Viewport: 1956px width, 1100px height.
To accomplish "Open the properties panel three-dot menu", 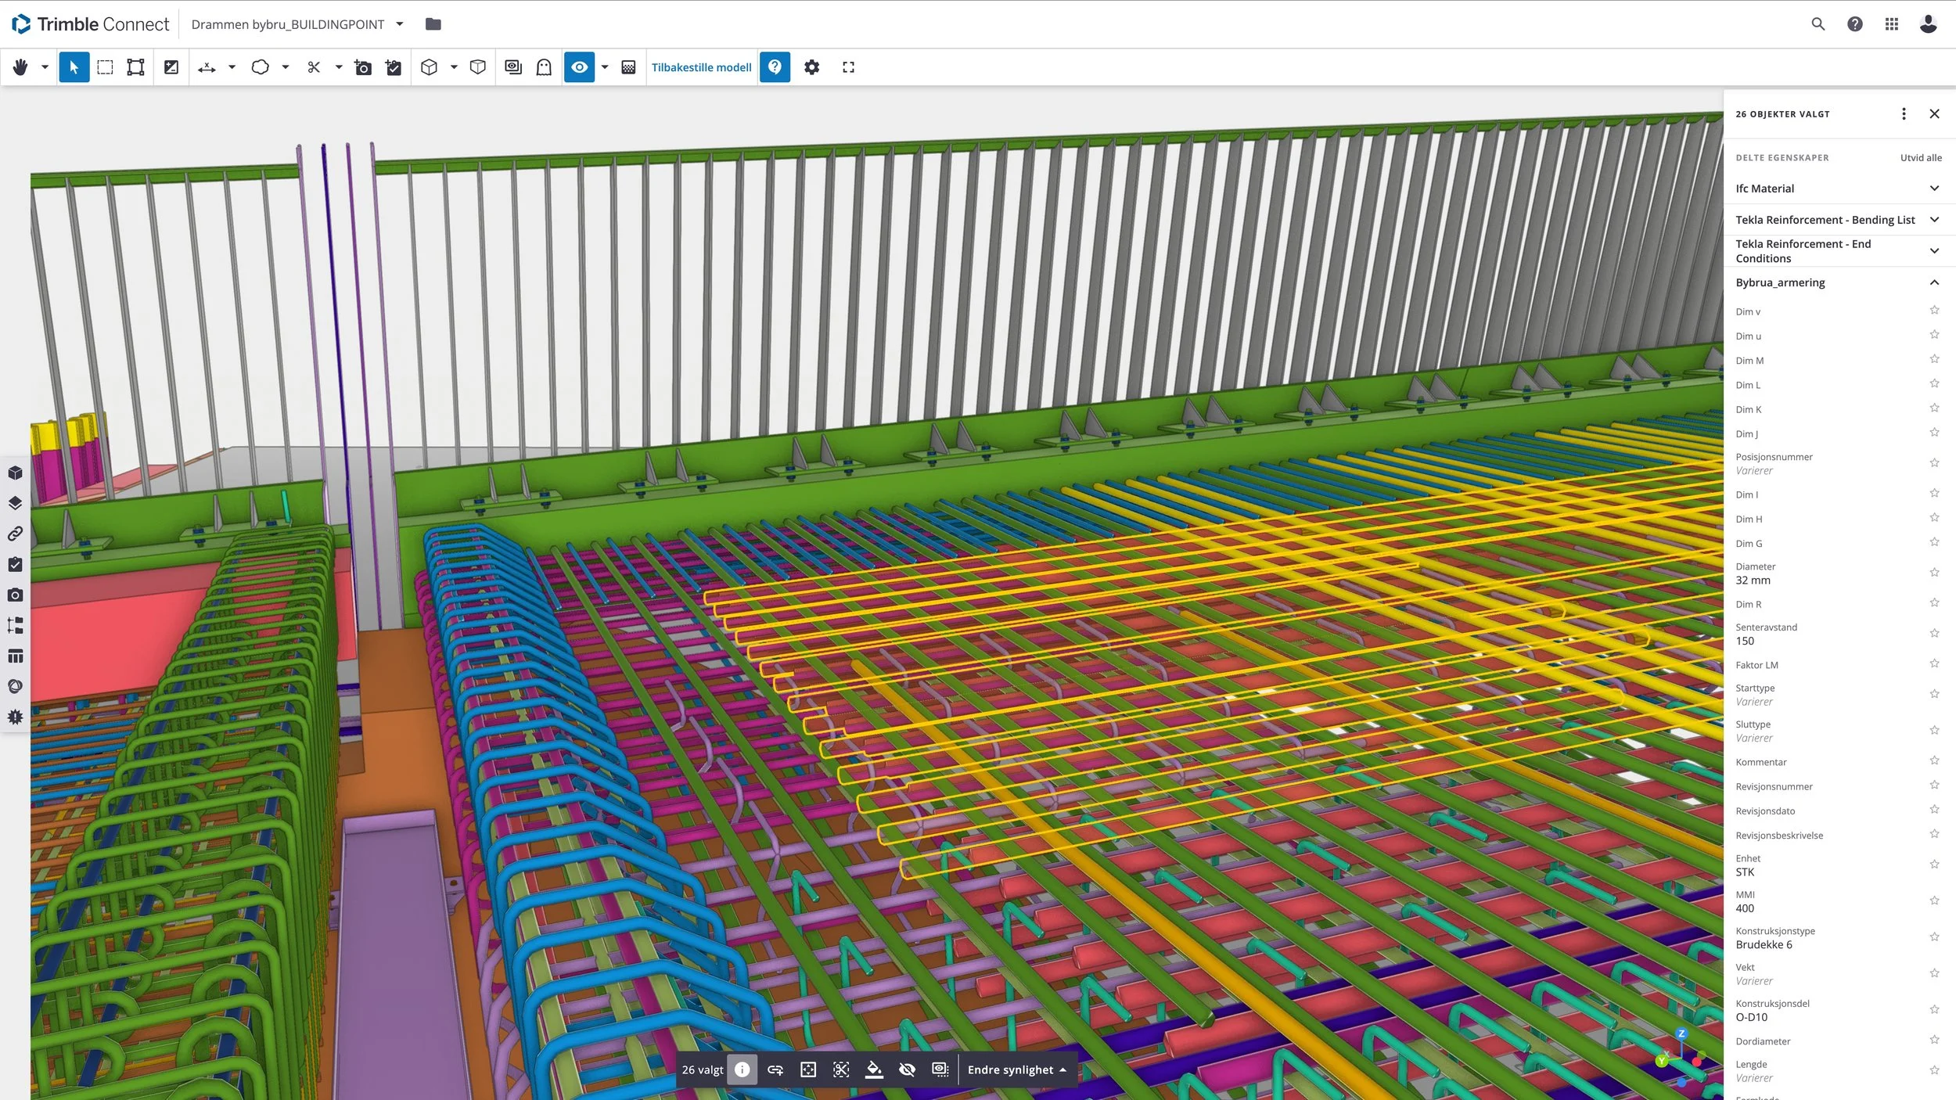I will [x=1904, y=114].
